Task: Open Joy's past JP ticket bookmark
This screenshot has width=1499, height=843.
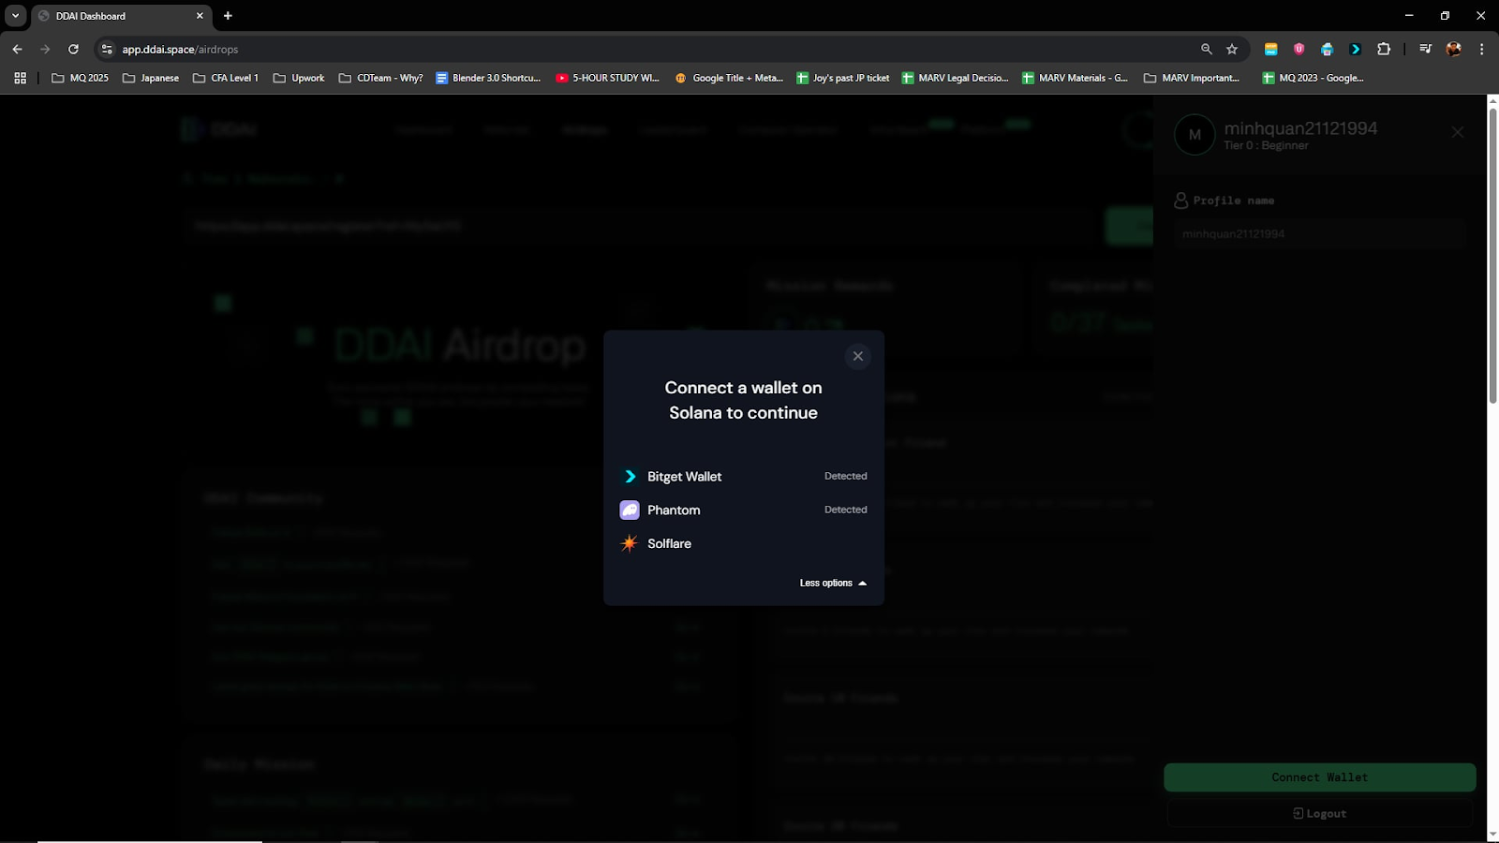Action: 842,78
